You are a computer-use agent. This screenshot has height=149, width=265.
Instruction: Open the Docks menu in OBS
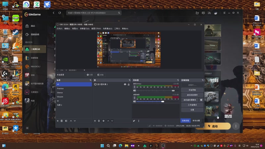coord(85,28)
